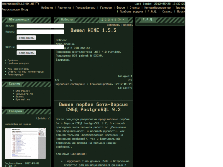
Task: Click Добавить новость link
Action: (120, 25)
